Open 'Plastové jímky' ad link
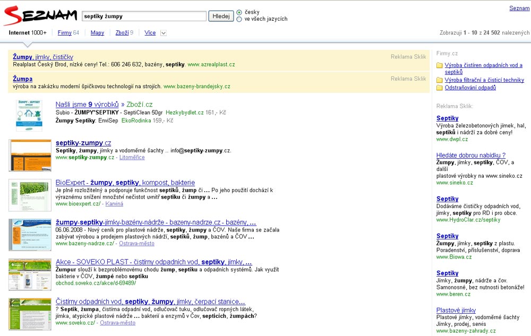 click(456, 311)
